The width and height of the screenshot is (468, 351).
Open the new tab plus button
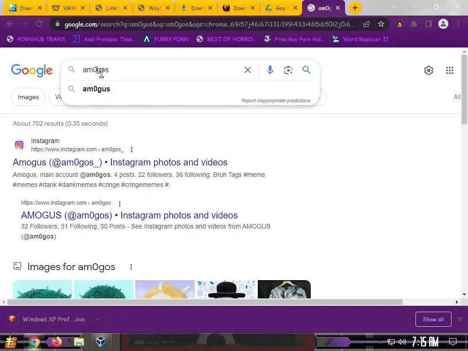click(x=355, y=8)
